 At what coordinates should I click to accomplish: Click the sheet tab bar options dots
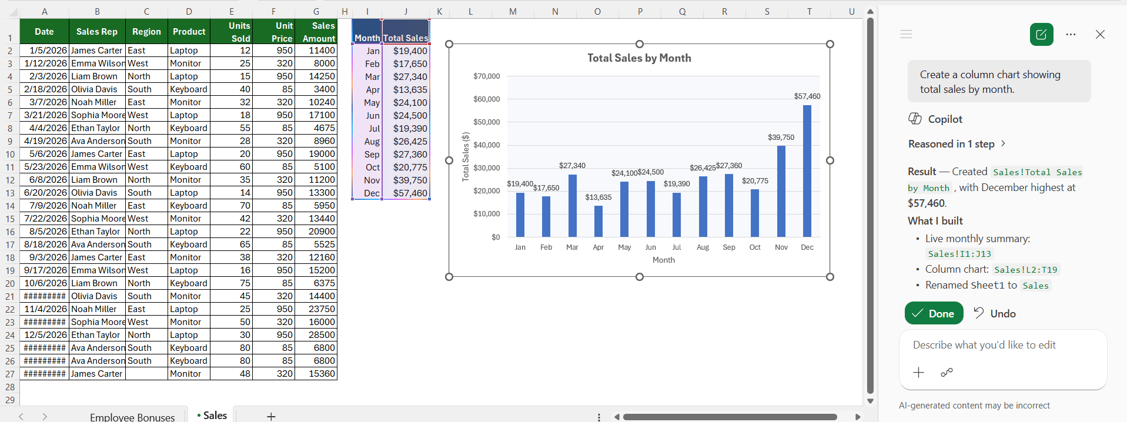598,417
